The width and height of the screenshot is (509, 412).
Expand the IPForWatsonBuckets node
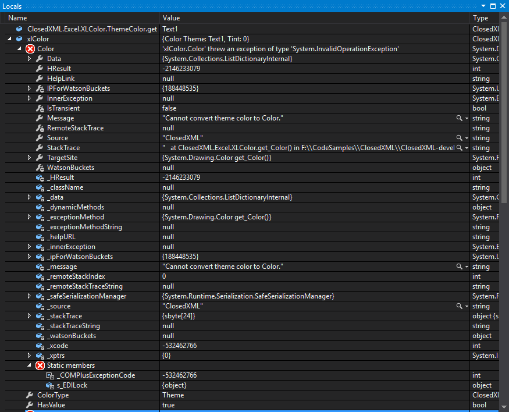(28, 88)
